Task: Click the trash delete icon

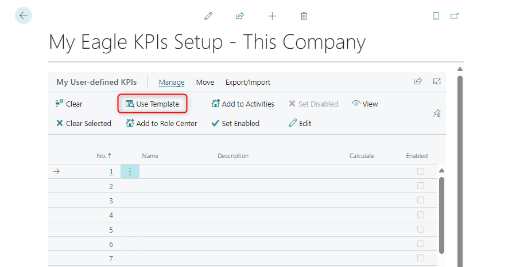Action: pyautogui.click(x=304, y=16)
